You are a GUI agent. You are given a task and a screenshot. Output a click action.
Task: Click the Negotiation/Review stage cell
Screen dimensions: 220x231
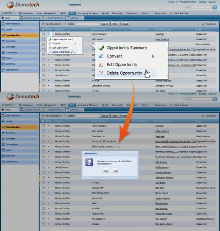(205, 219)
